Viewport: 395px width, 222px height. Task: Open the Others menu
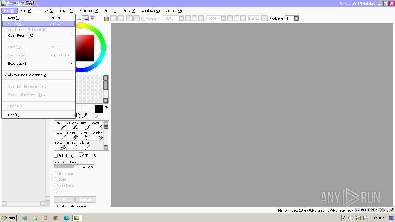coord(174,11)
